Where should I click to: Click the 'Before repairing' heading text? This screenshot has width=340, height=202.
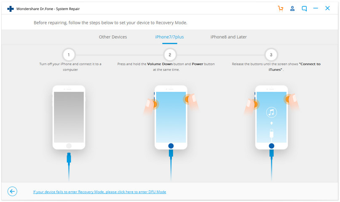(110, 23)
